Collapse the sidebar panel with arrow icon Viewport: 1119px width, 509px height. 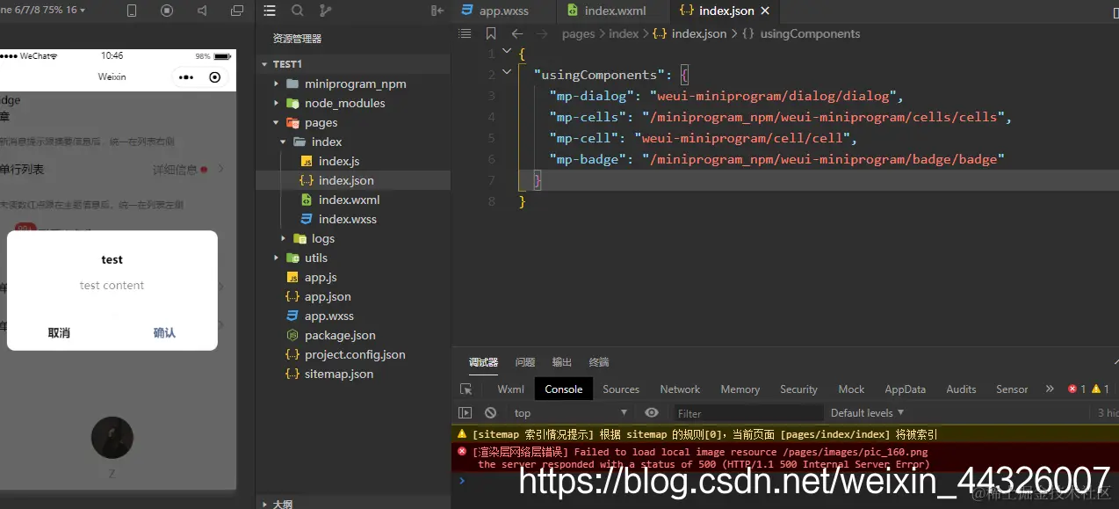coord(437,11)
